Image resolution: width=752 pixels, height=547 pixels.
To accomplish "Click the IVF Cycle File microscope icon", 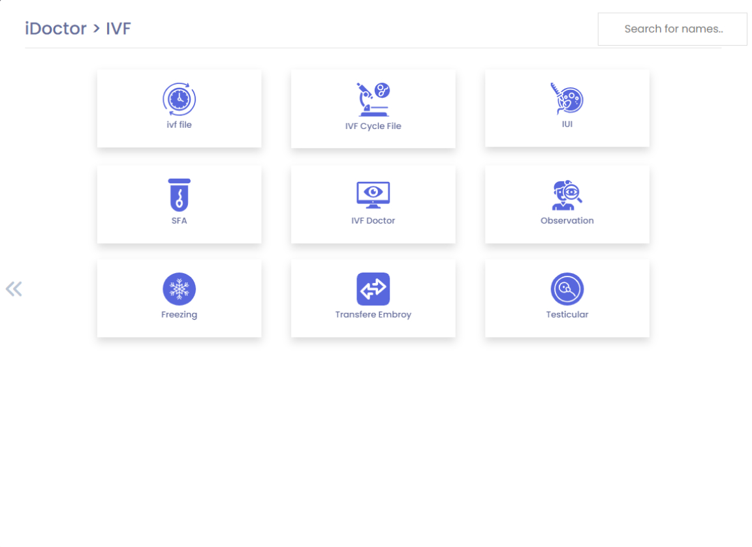I will pyautogui.click(x=373, y=100).
